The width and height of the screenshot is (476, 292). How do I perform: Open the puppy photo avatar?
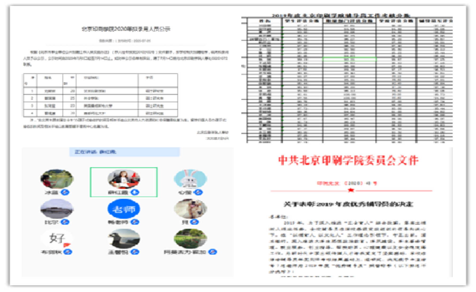pos(190,209)
